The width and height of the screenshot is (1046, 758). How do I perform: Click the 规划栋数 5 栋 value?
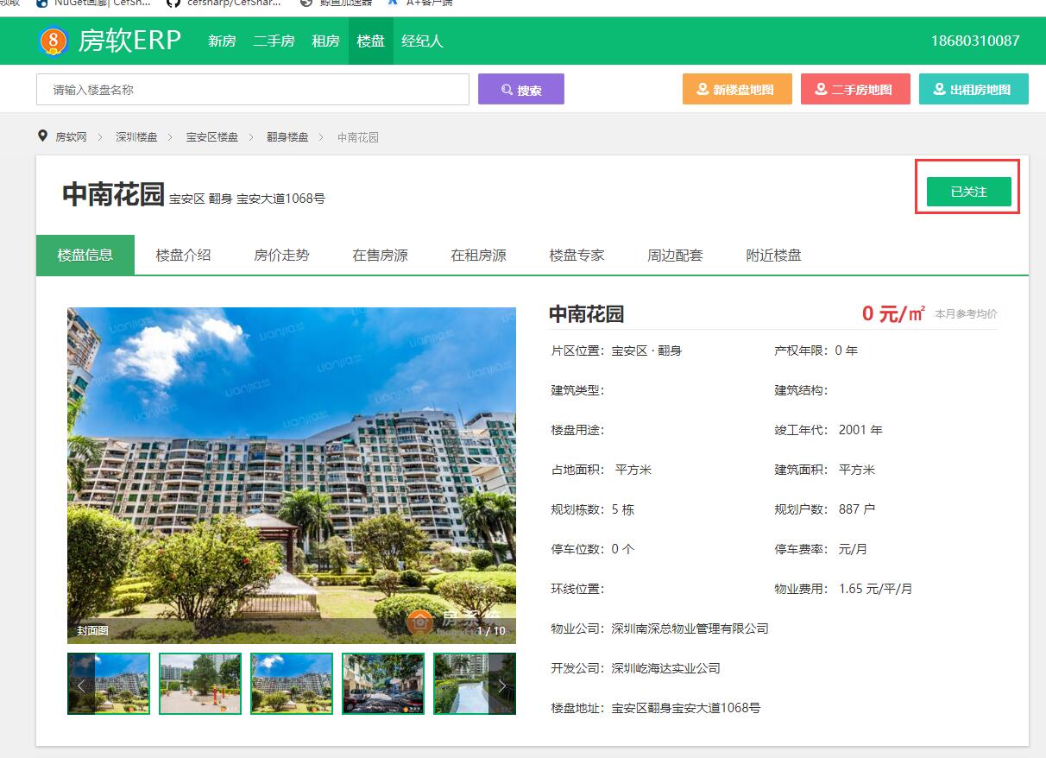click(623, 509)
